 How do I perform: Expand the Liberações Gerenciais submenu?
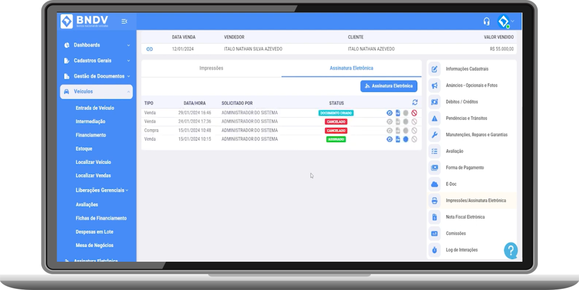(x=102, y=191)
